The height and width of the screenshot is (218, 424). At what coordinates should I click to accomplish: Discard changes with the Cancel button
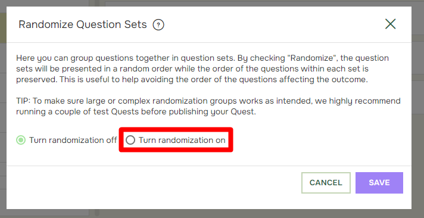326,183
